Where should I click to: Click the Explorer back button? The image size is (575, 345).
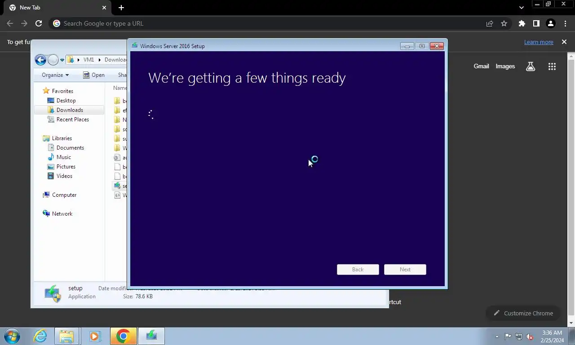pyautogui.click(x=40, y=60)
